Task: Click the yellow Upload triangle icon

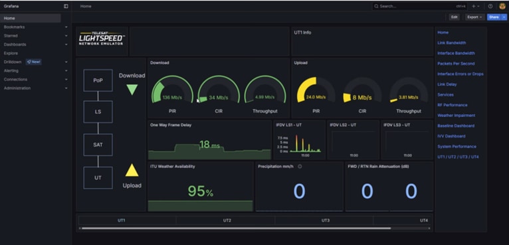Action: pos(132,170)
